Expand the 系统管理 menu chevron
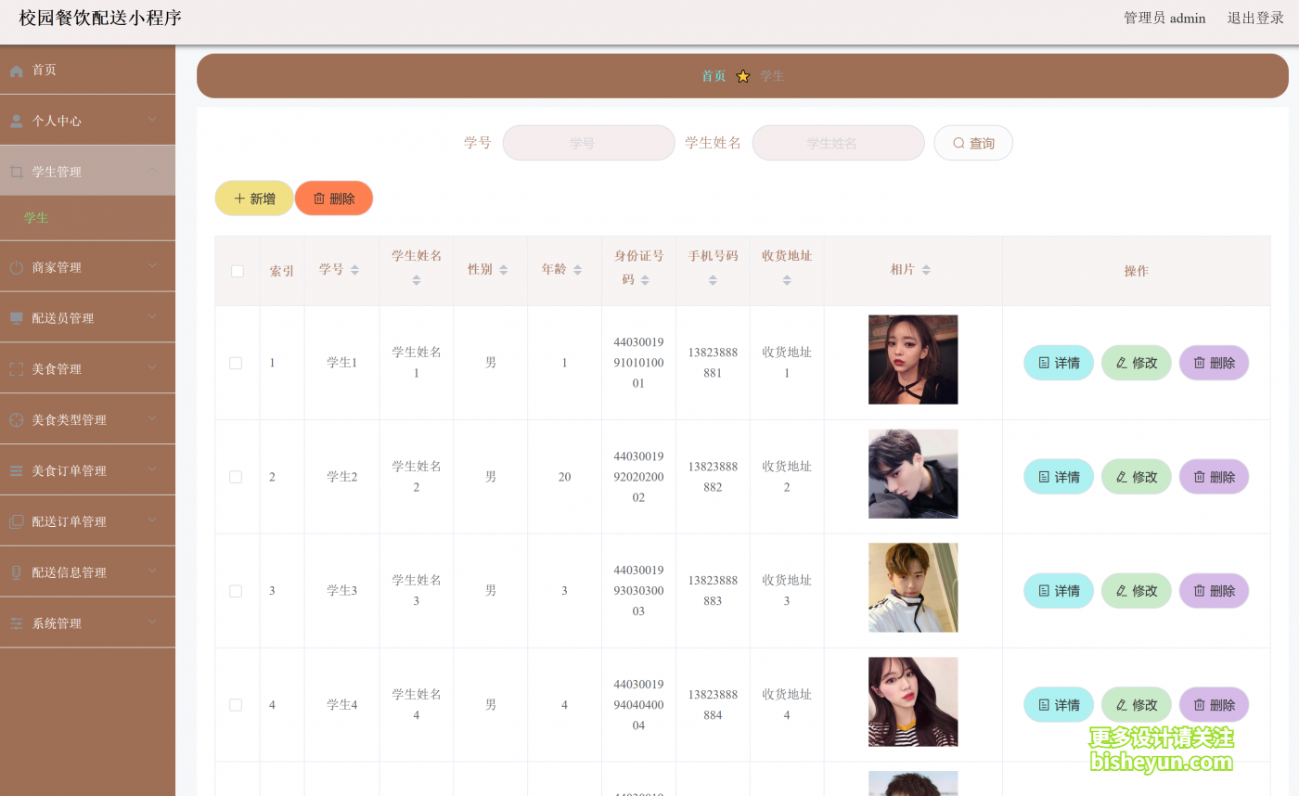1299x796 pixels. 152,622
